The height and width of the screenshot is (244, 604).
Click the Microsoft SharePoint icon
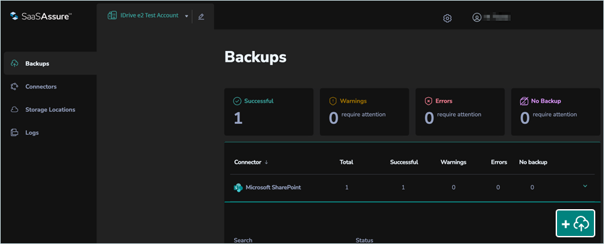pos(238,188)
